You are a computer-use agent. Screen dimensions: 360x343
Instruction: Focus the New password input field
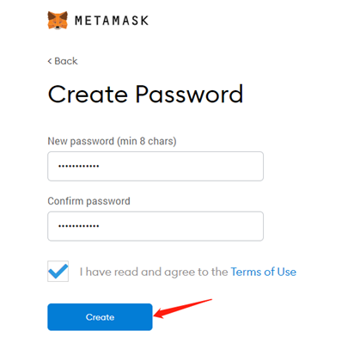(x=156, y=166)
